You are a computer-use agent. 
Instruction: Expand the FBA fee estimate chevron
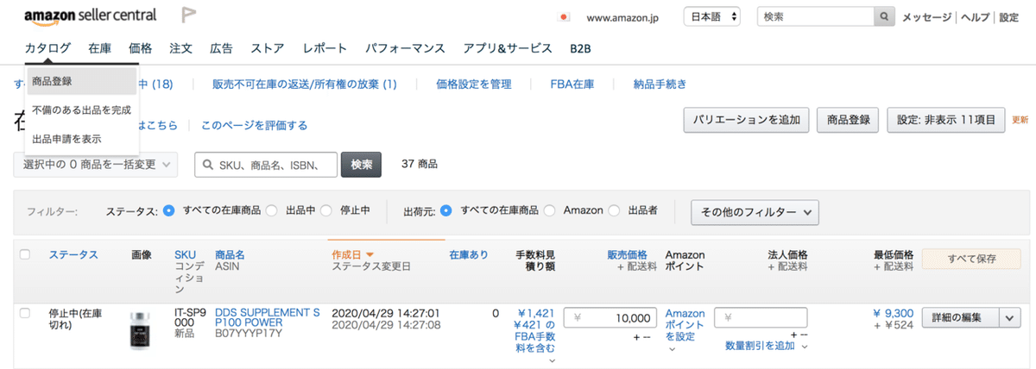click(552, 360)
